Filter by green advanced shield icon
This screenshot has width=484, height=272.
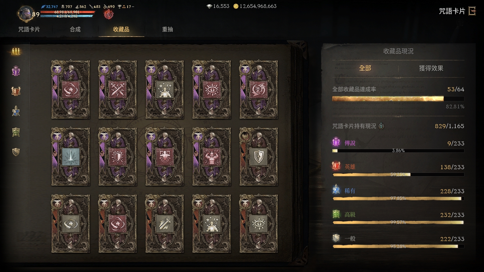[x=16, y=132]
